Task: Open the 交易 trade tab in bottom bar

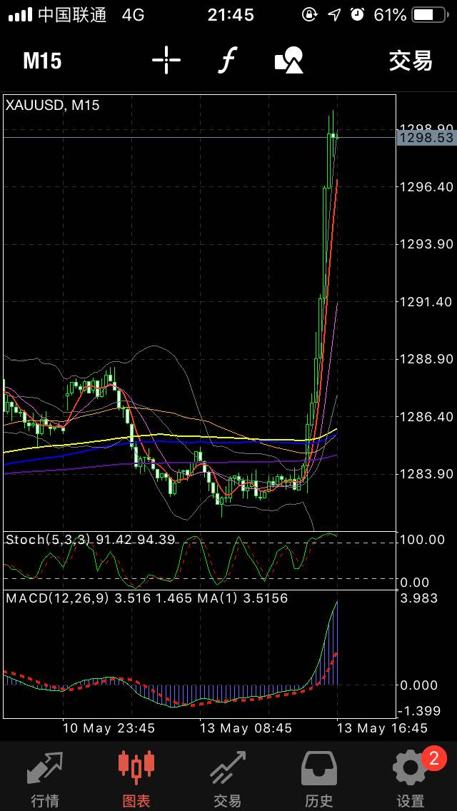Action: 228,778
